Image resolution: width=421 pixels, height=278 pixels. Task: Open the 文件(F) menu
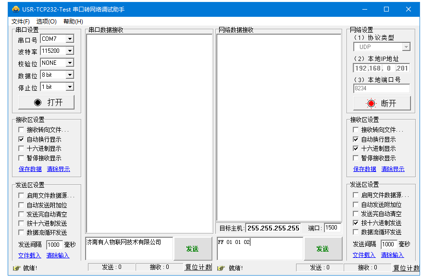point(21,22)
